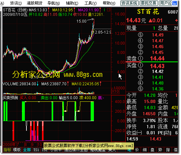The height and width of the screenshot is (155, 181).
Task: Click sell level ③ price 14.46
Action: [158, 46]
